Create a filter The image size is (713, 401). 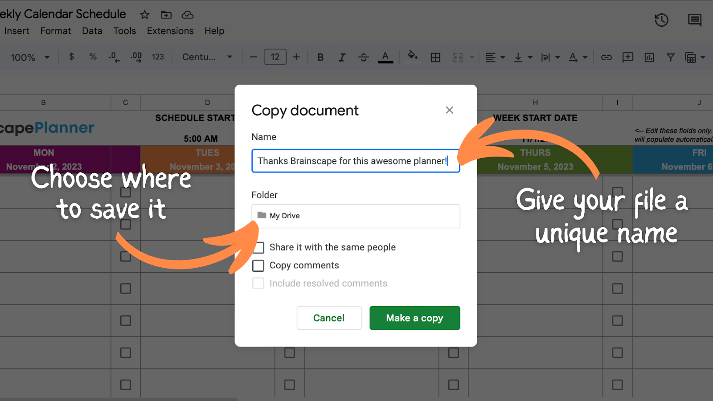(670, 57)
